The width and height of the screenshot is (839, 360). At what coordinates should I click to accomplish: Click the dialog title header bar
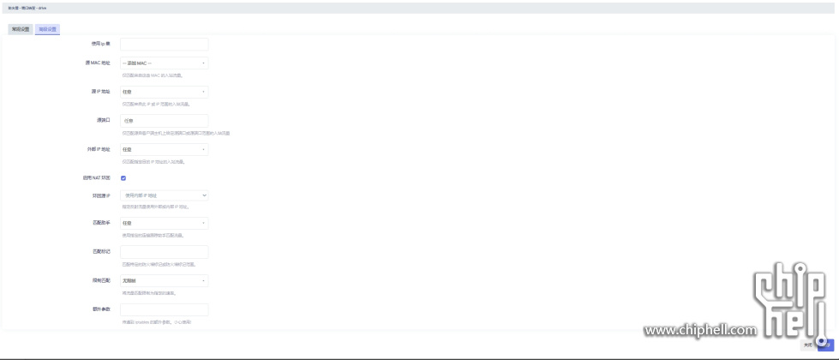(420, 8)
